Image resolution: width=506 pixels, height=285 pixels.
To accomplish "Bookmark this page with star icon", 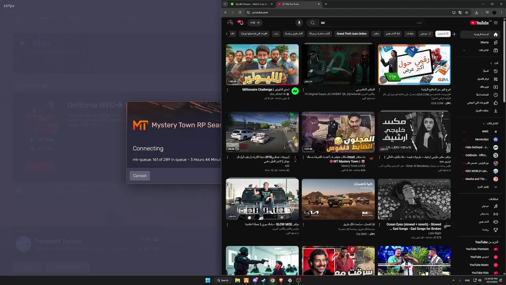I will click(x=467, y=12).
